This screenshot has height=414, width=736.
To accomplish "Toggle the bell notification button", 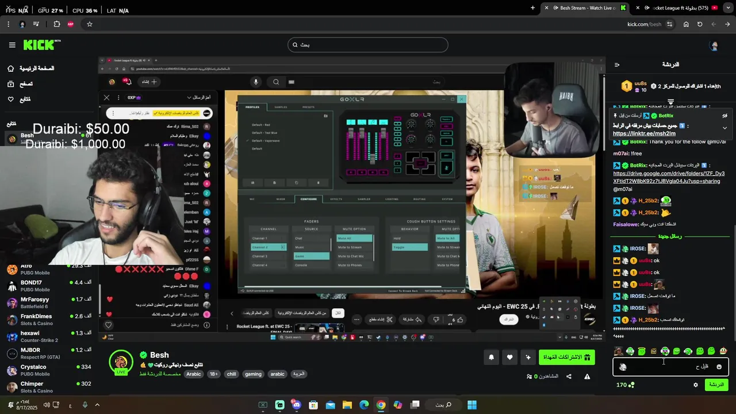I will (491, 357).
